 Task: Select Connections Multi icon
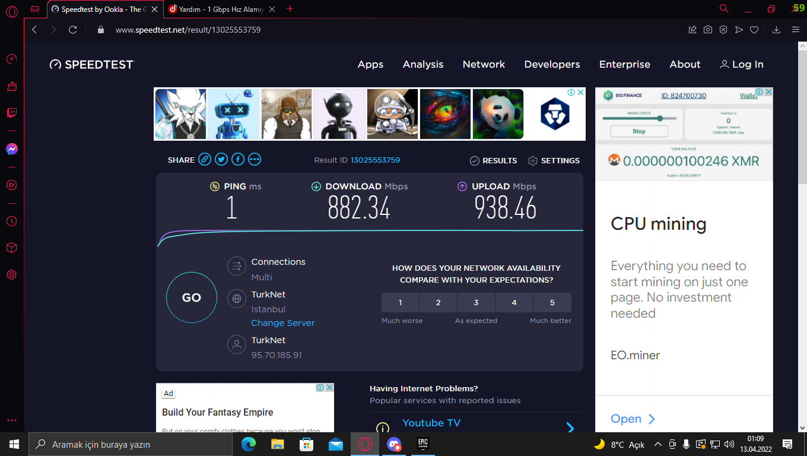(x=237, y=266)
